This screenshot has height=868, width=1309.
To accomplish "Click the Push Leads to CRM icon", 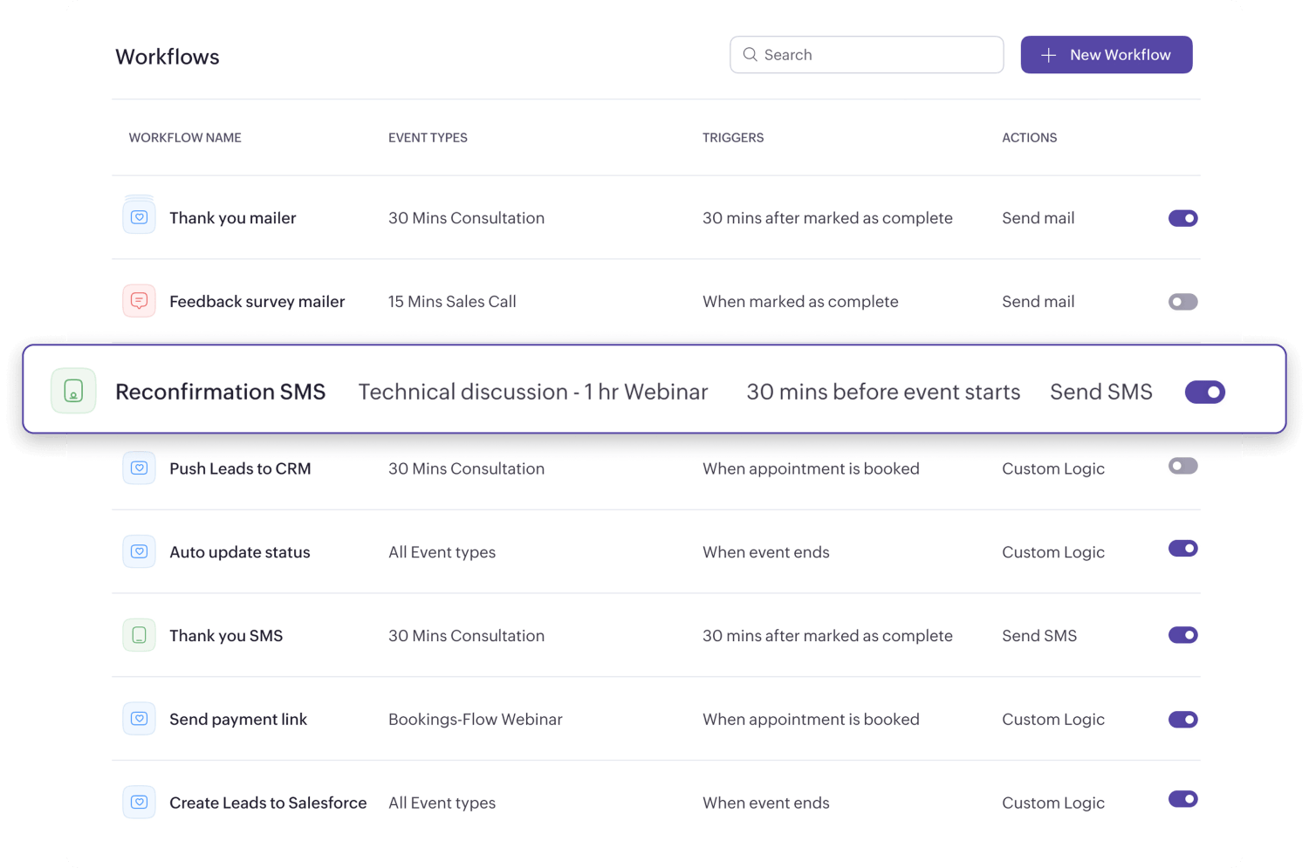I will coord(139,468).
